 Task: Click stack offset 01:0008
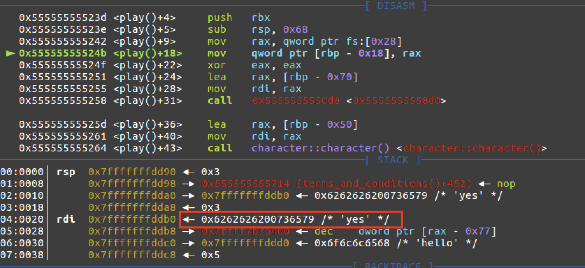tap(22, 184)
